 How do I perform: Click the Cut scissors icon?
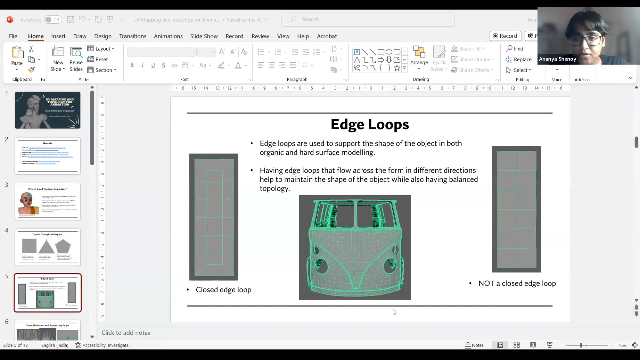click(31, 49)
